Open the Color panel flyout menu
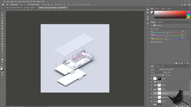This screenshot has width=191, height=107. point(190,9)
